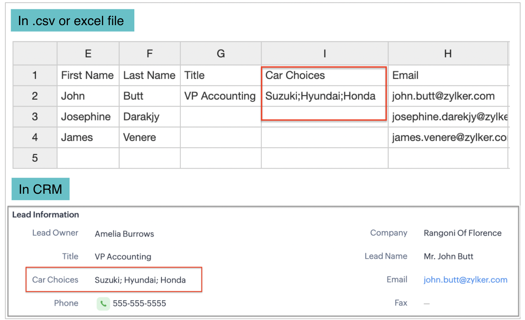Select column F header
The width and height of the screenshot is (525, 320).
[x=150, y=54]
